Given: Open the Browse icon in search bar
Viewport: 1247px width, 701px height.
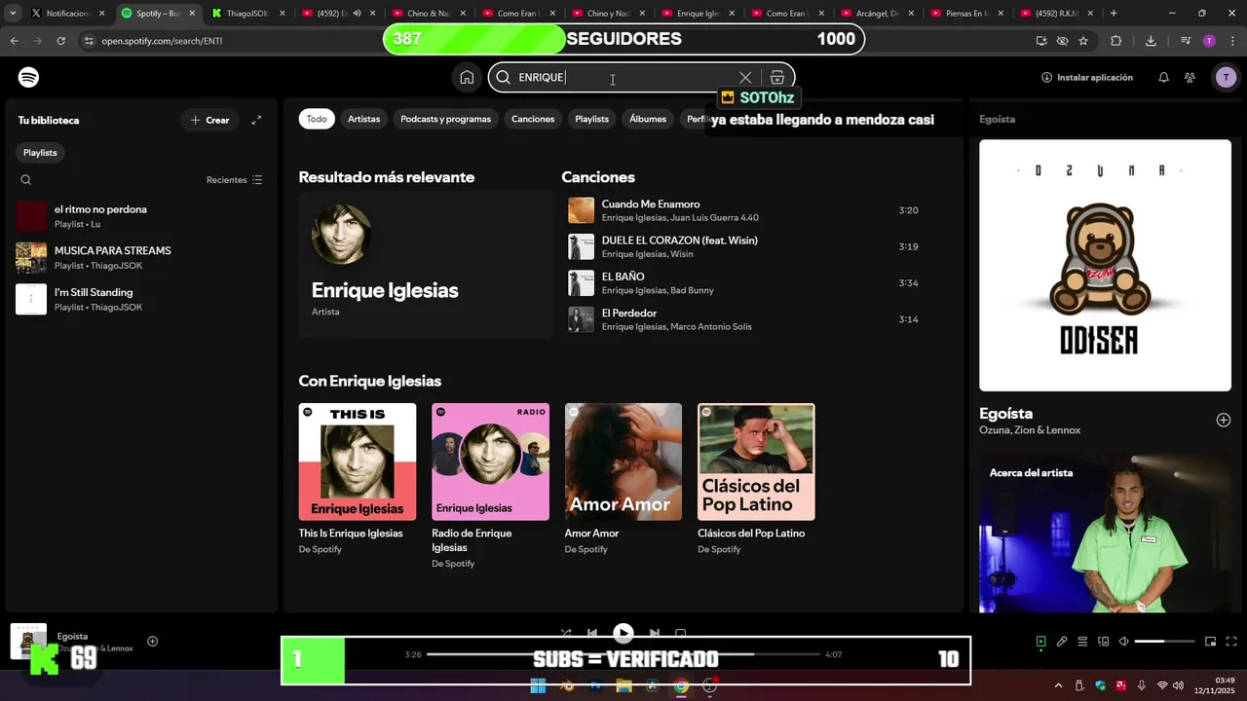Looking at the screenshot, I should click(777, 77).
